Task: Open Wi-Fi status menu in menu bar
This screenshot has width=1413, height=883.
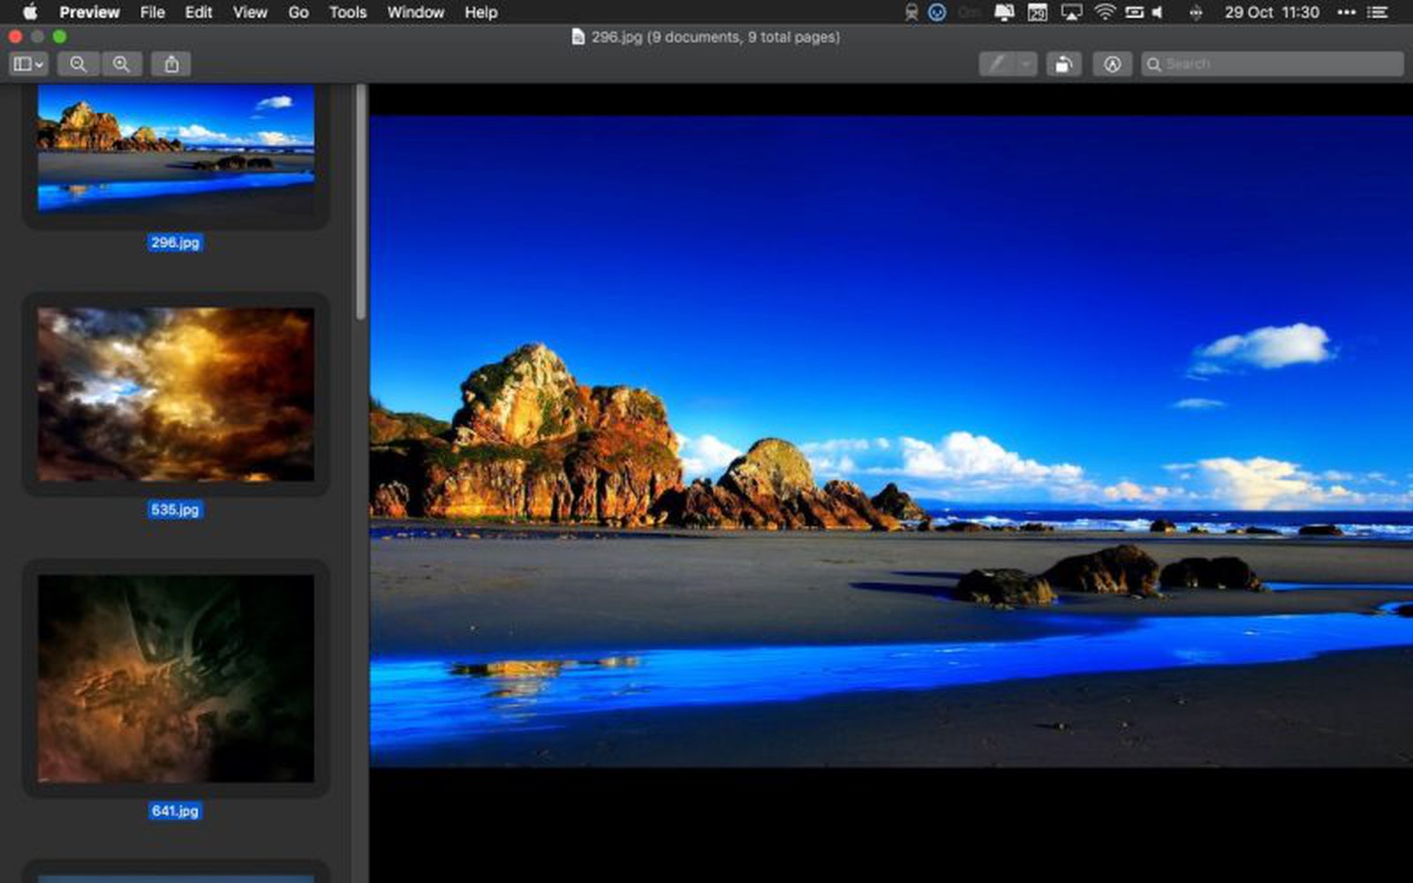Action: click(1103, 12)
